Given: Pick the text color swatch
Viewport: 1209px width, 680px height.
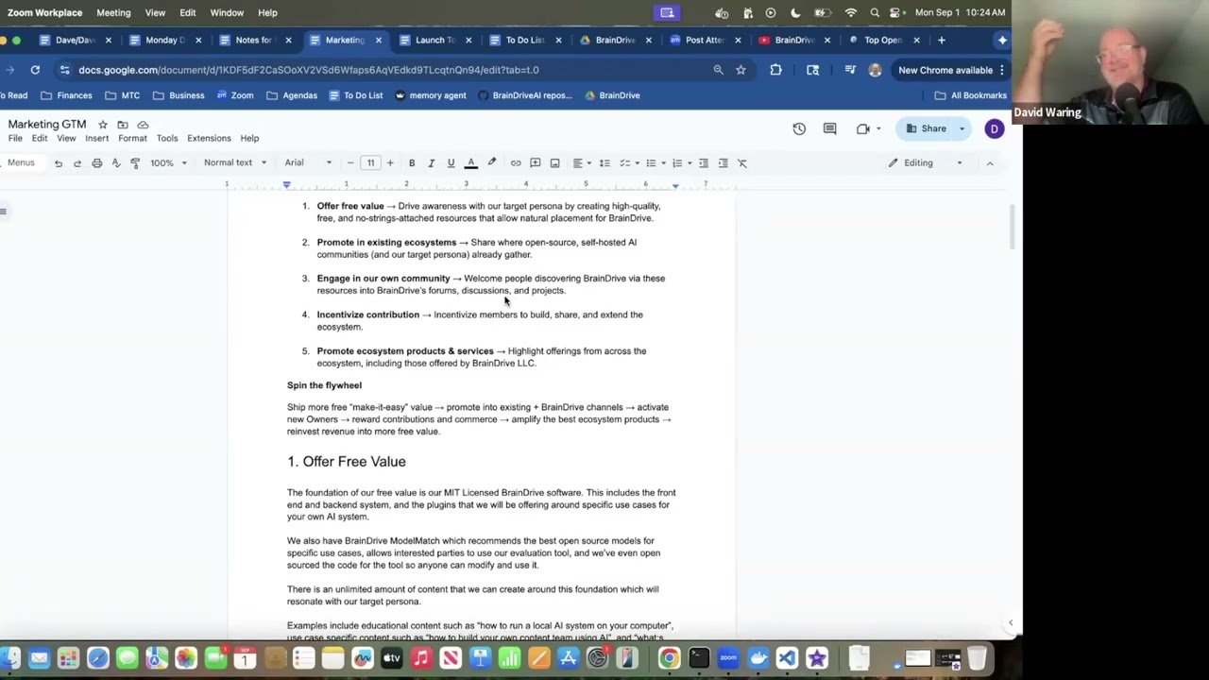Looking at the screenshot, I should click(x=471, y=163).
